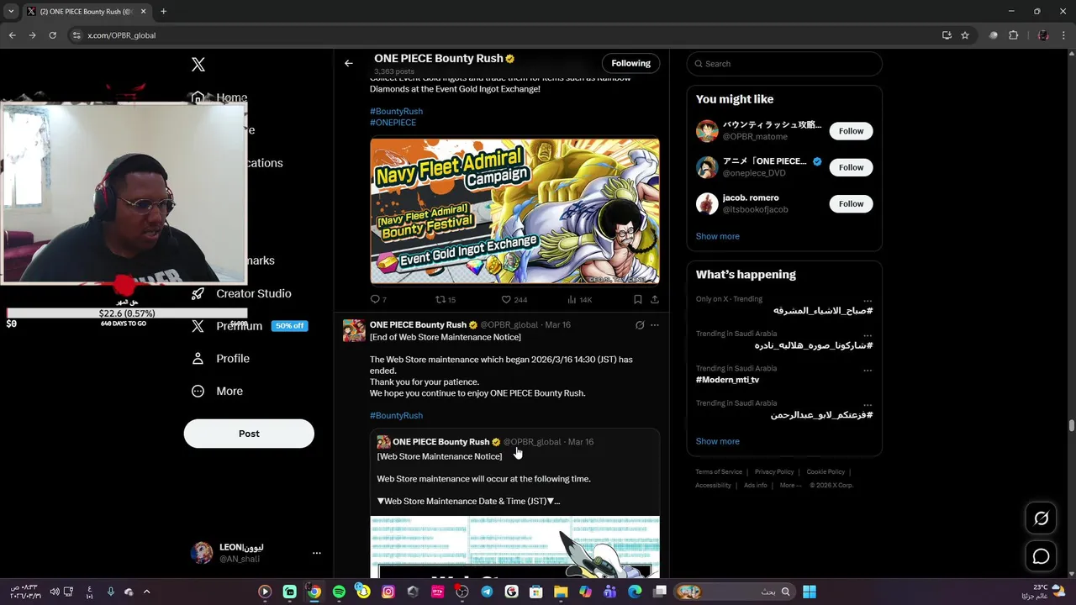1076x605 pixels.
Task: Open the #ONEPIECE hashtag link
Action: click(x=393, y=123)
